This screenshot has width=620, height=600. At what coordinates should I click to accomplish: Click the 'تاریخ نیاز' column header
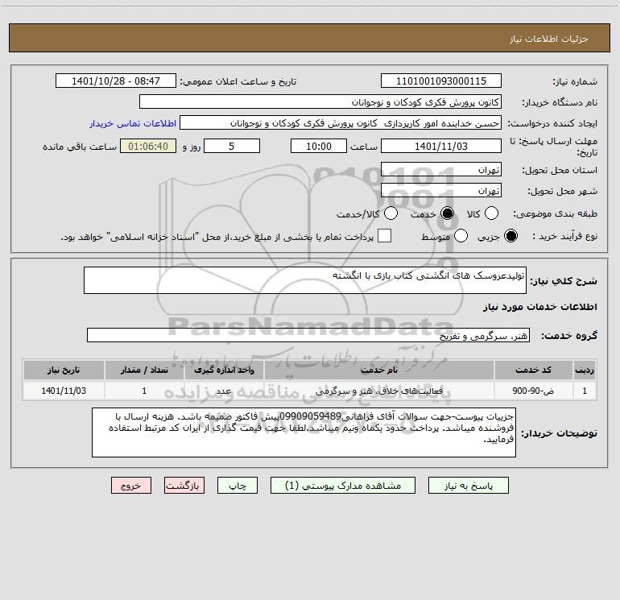(64, 370)
